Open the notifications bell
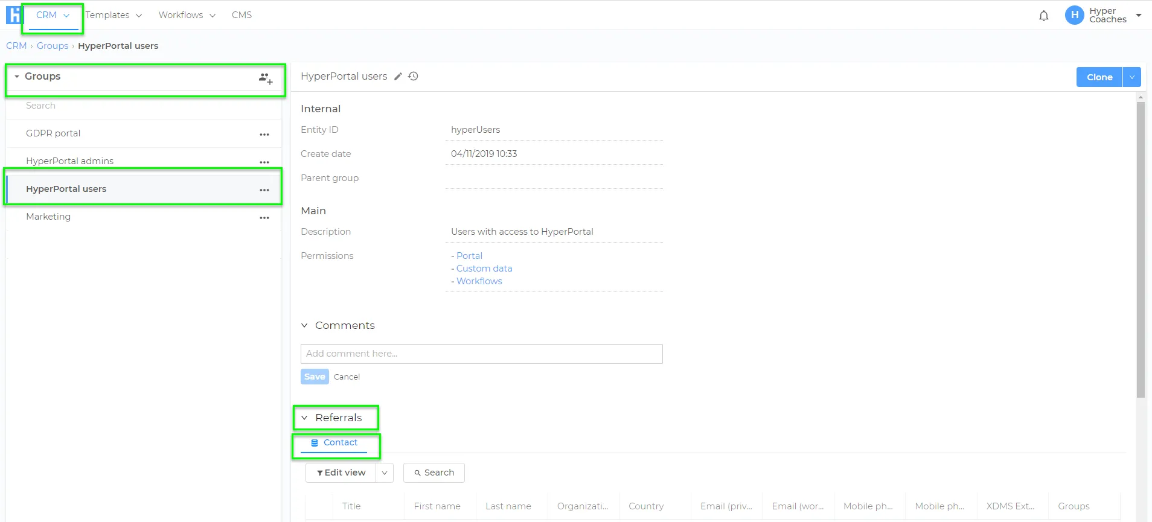This screenshot has height=522, width=1152. [1044, 16]
